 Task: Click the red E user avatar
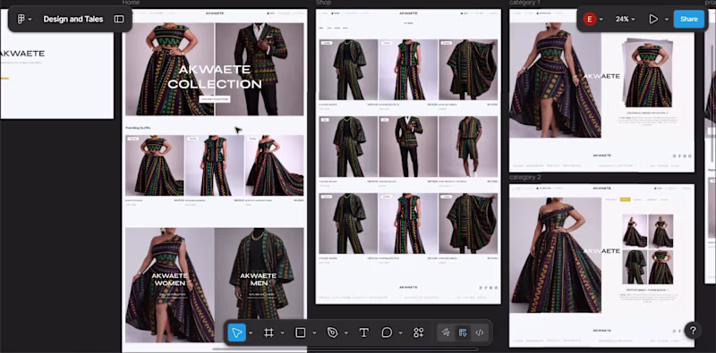click(590, 19)
